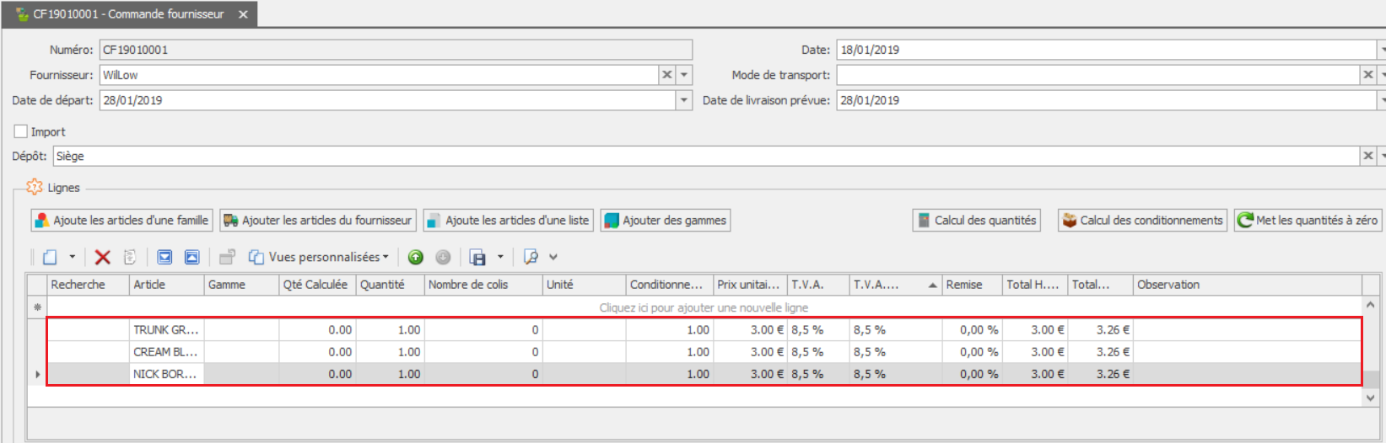Click the new line page icon
Viewport: 1386px width, 443px height.
pyautogui.click(x=51, y=258)
